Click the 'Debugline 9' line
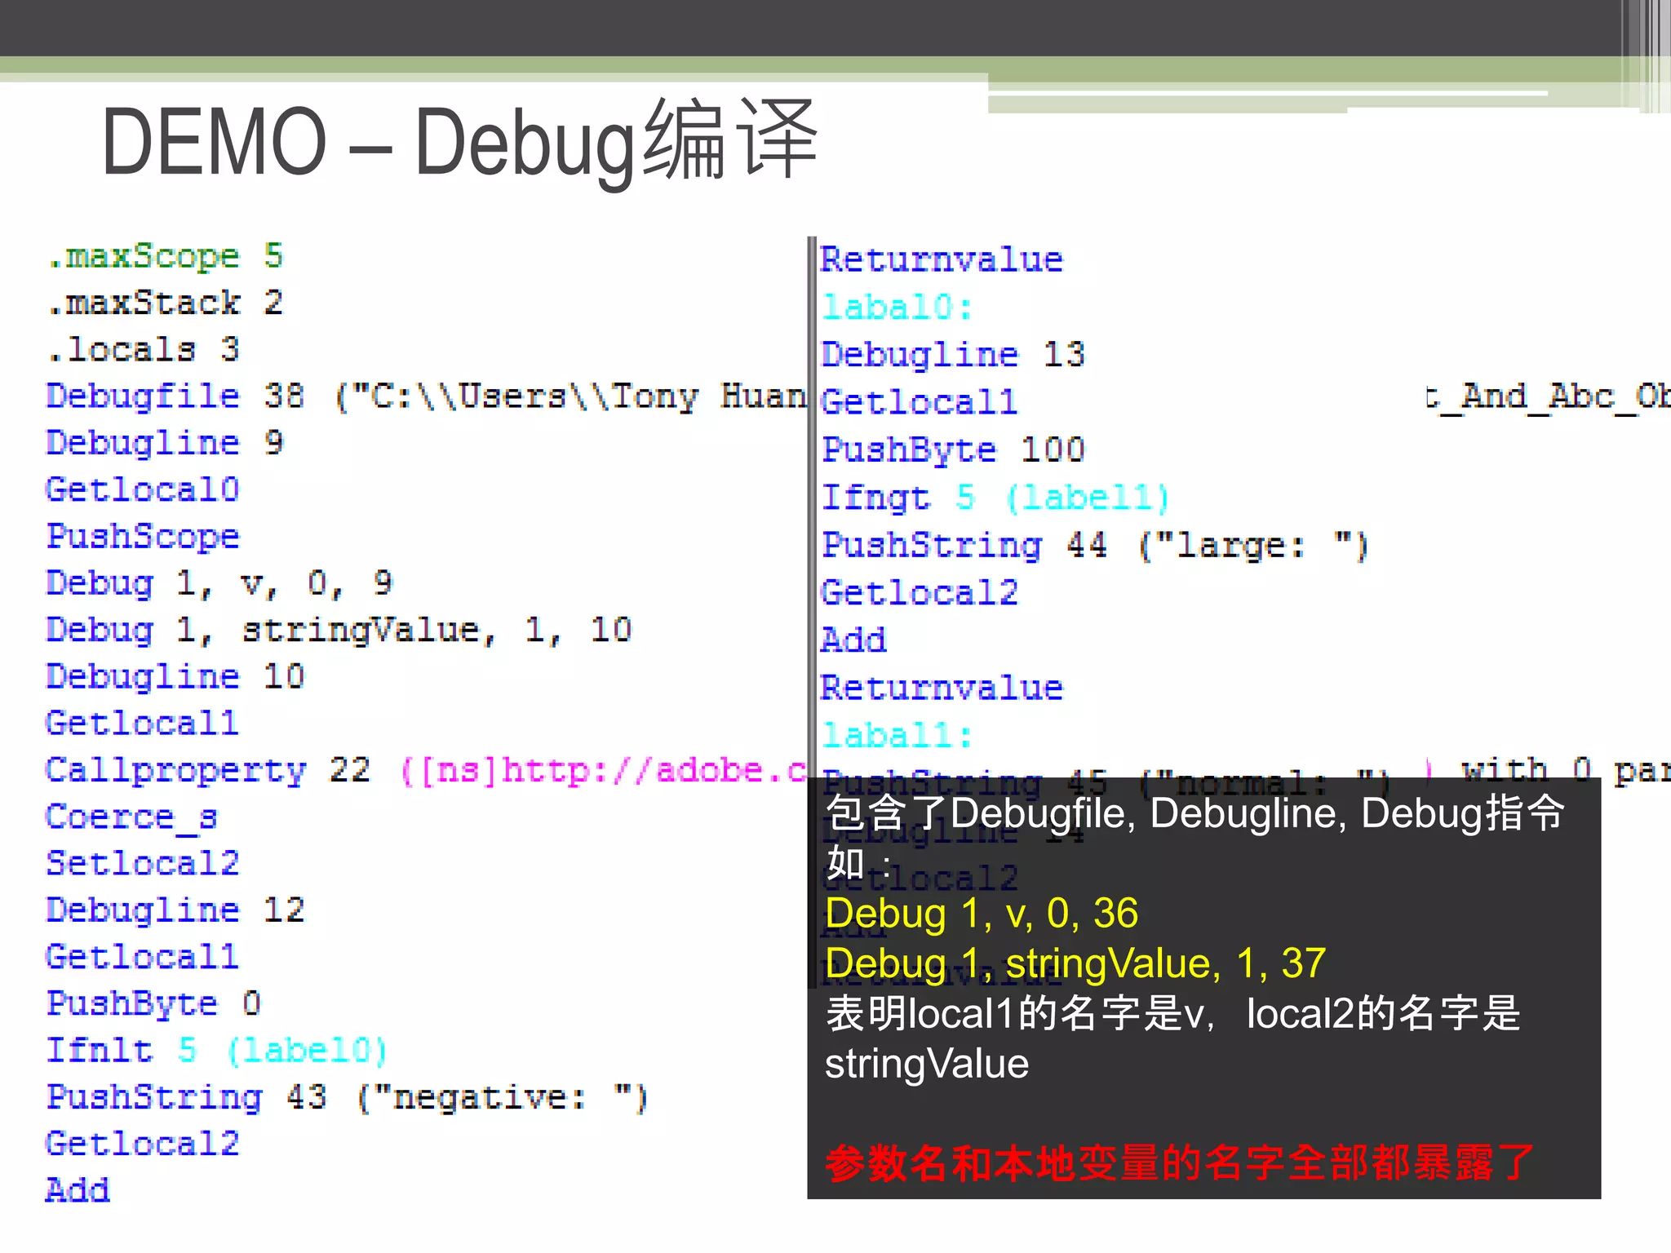Screen dimensions: 1671x1253 [x=165, y=443]
